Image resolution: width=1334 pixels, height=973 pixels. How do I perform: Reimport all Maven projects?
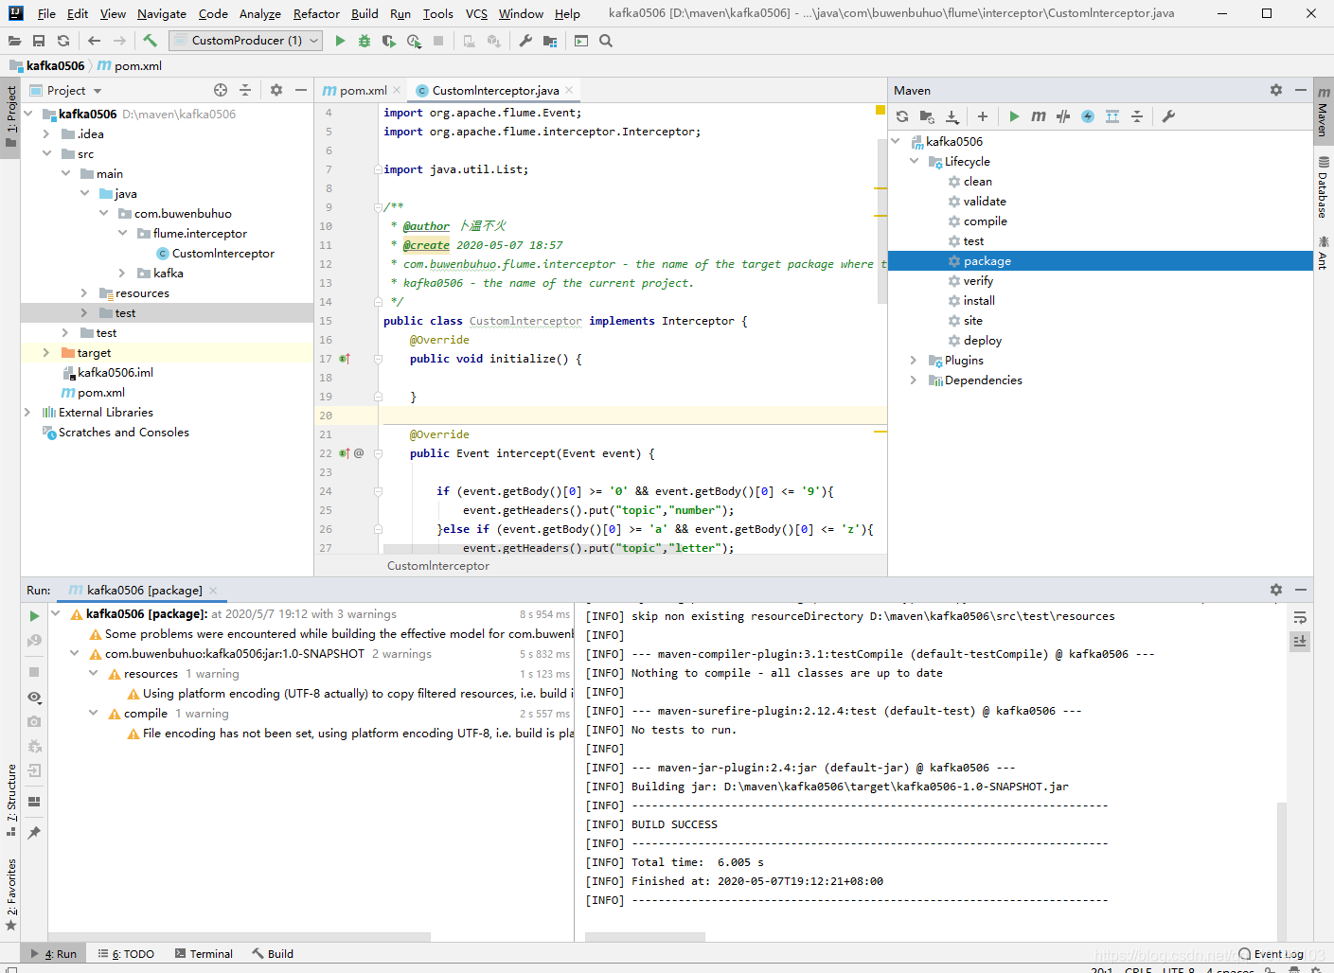click(902, 116)
